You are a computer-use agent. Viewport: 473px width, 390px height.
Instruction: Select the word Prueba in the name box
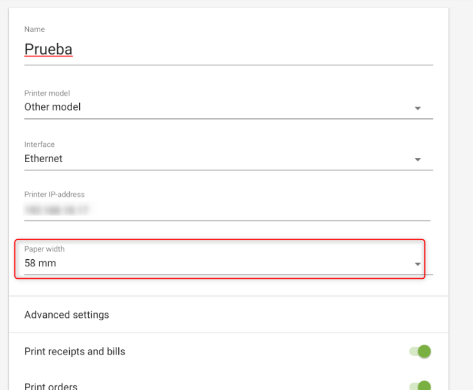point(48,49)
